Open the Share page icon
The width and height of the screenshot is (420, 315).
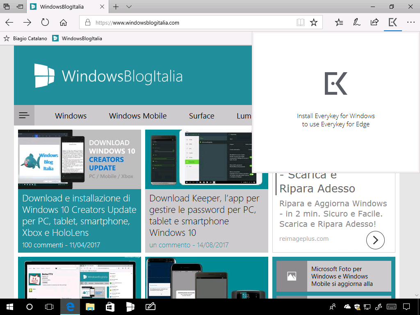point(374,22)
